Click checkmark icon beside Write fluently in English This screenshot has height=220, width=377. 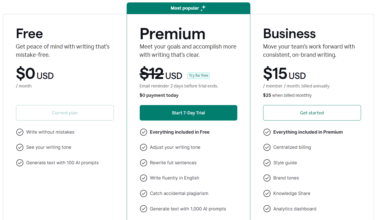coord(143,178)
